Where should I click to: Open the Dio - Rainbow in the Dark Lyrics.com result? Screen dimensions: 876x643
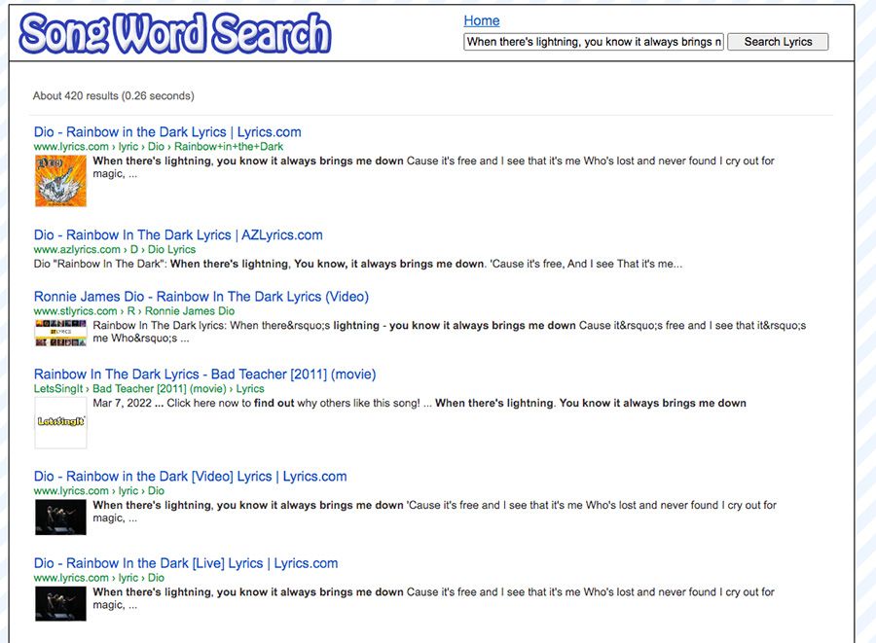pos(166,131)
